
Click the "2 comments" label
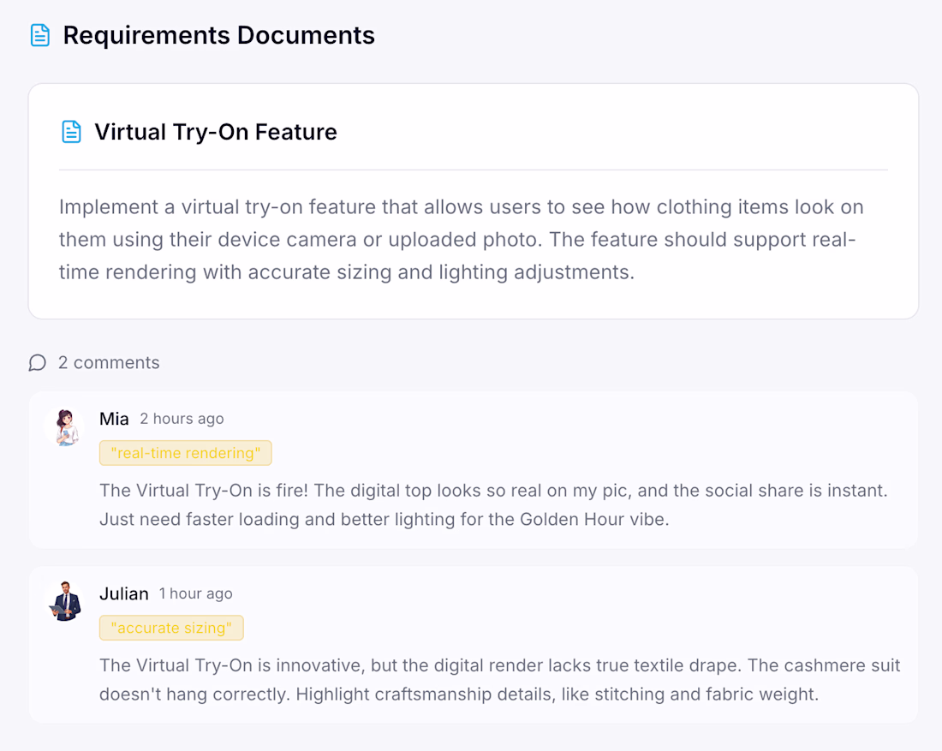pyautogui.click(x=109, y=363)
